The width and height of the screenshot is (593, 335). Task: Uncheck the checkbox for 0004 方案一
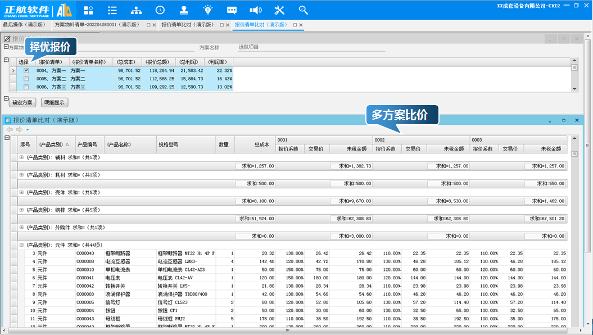(26, 71)
